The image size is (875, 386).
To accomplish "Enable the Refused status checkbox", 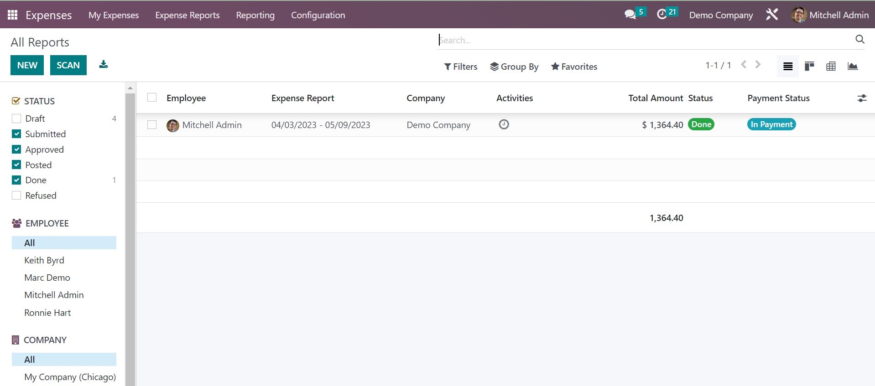I will tap(16, 196).
